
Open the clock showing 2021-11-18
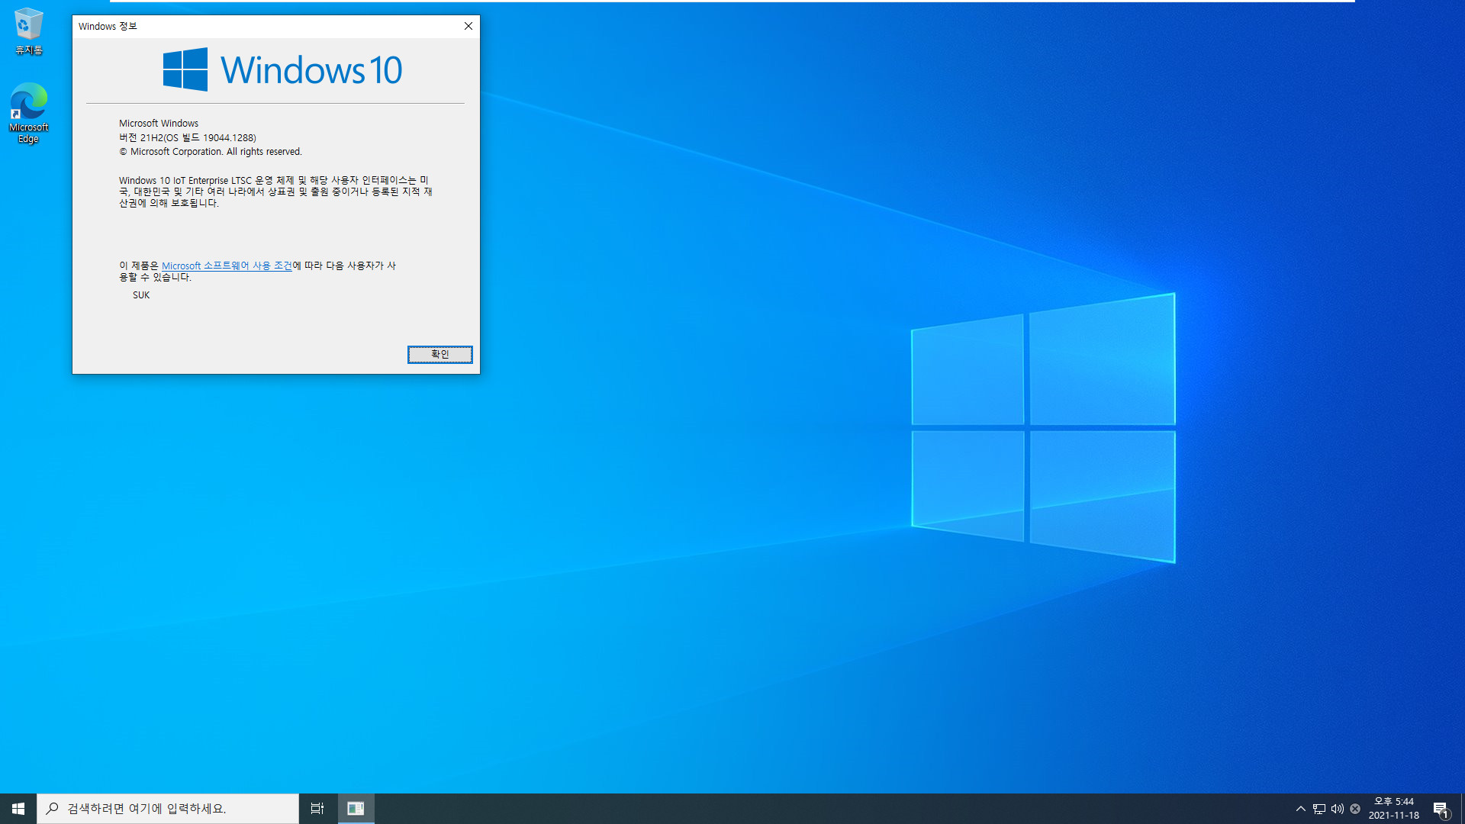[1394, 808]
